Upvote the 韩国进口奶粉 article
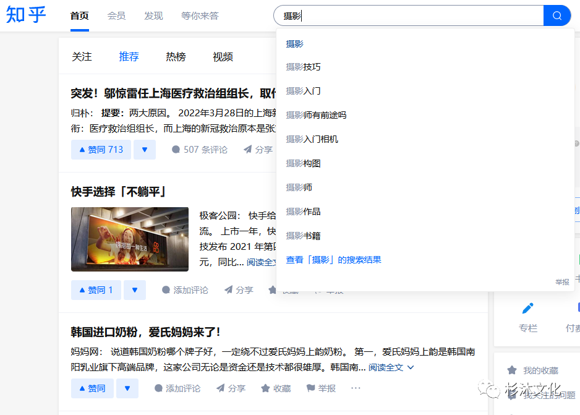The height and width of the screenshot is (415, 580). click(x=93, y=388)
